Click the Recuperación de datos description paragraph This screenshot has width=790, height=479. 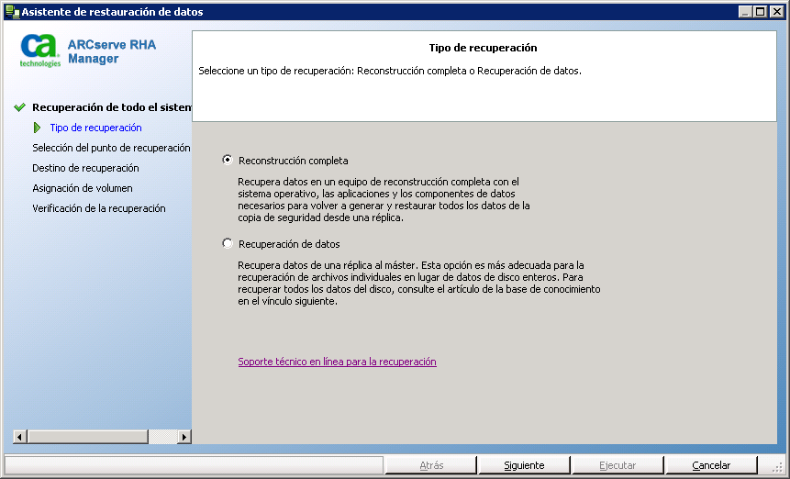[x=419, y=283]
